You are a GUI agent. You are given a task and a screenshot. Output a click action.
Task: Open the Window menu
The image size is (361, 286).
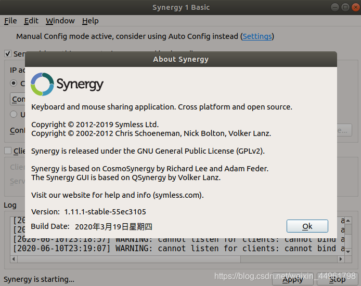pos(60,21)
